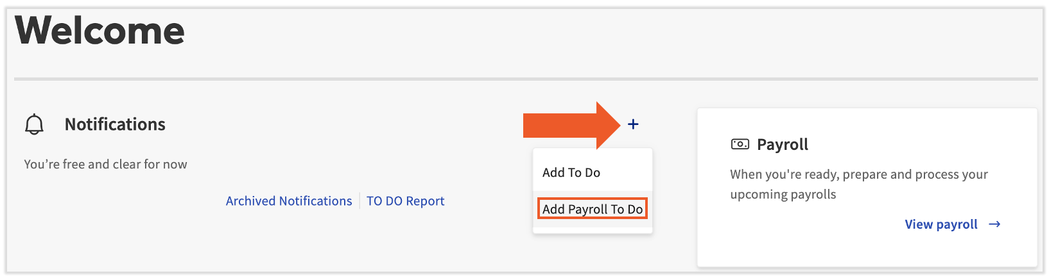Image resolution: width=1049 pixels, height=278 pixels.
Task: Open the plus add menu icon
Action: pyautogui.click(x=633, y=124)
